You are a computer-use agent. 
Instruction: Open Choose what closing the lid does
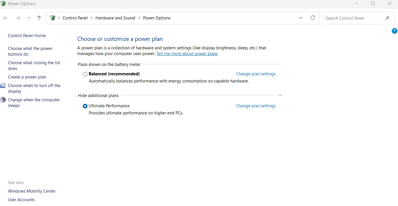(34, 66)
